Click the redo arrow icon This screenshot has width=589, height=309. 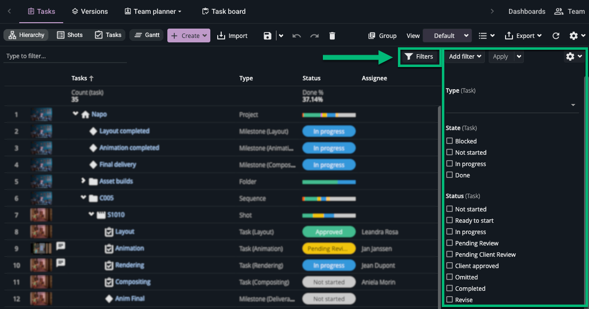coord(314,35)
